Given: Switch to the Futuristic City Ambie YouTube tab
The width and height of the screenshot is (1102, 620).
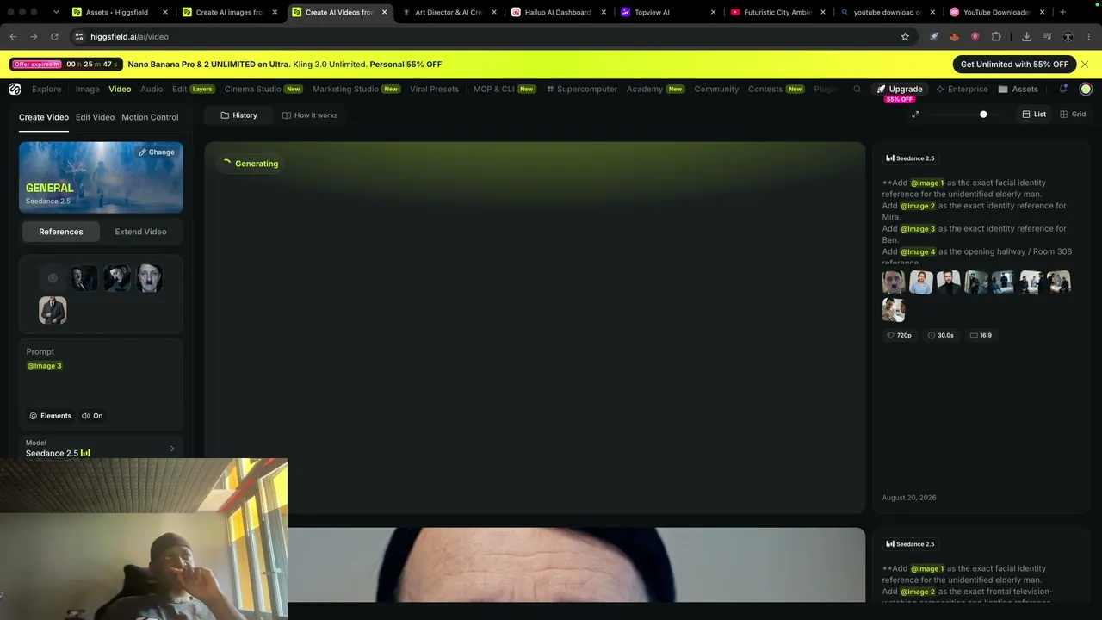Looking at the screenshot, I should pos(777,13).
